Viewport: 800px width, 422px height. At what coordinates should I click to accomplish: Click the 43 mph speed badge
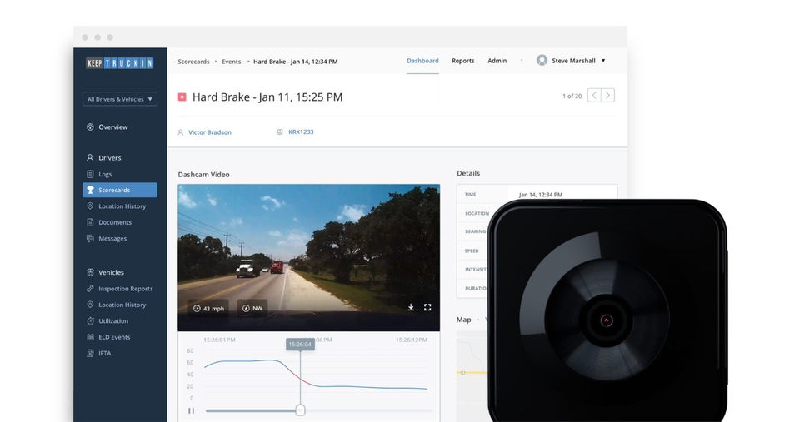[208, 308]
